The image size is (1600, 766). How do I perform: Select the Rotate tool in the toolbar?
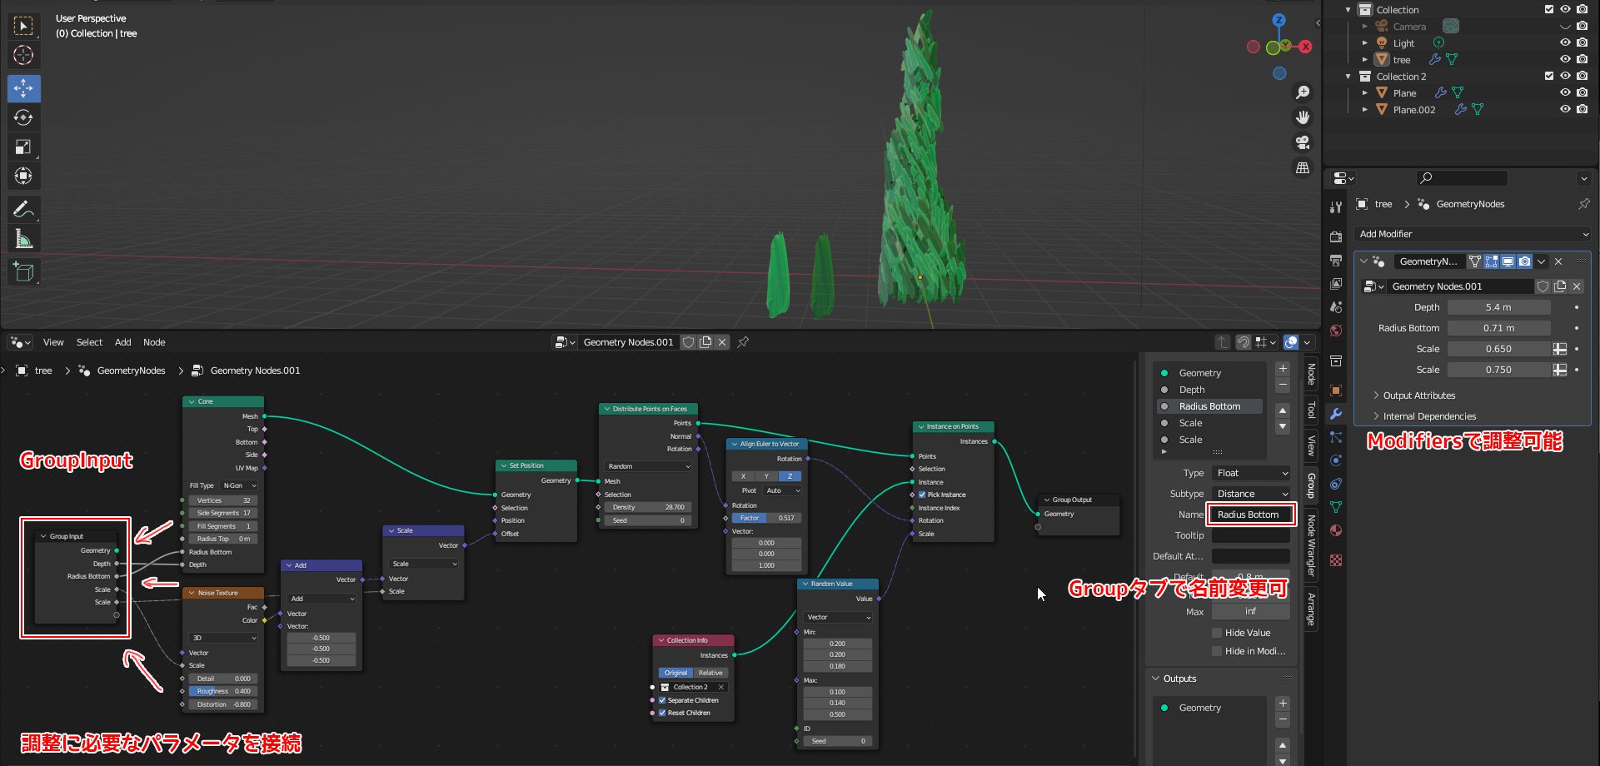23,117
